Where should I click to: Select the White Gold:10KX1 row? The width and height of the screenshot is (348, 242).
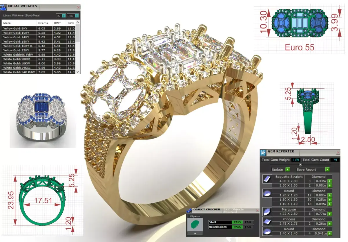(39, 59)
